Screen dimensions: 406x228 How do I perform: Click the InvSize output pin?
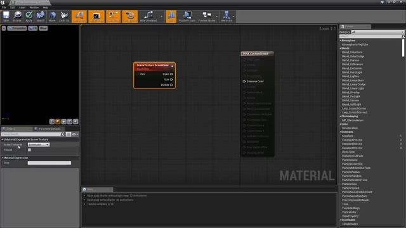tap(171, 85)
